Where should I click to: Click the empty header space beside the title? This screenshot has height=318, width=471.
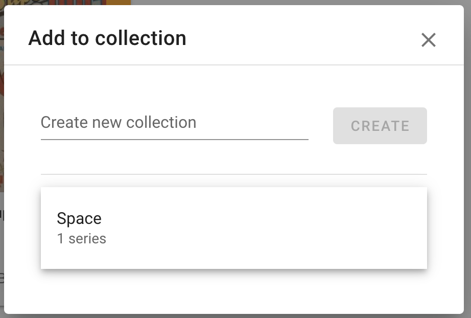pyautogui.click(x=301, y=38)
